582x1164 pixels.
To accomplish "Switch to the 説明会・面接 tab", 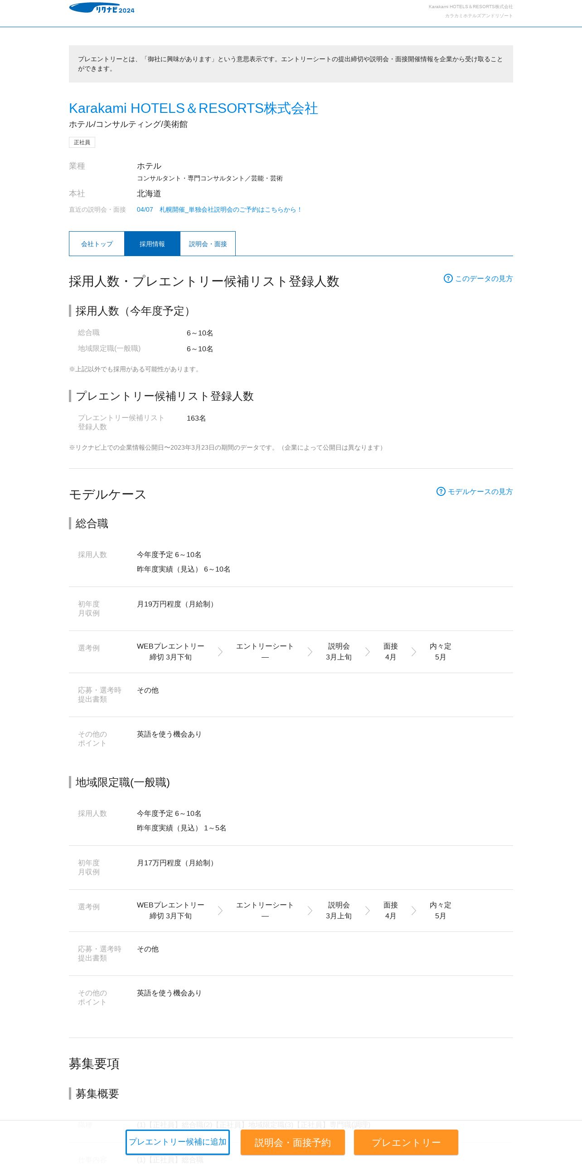I will 208,244.
